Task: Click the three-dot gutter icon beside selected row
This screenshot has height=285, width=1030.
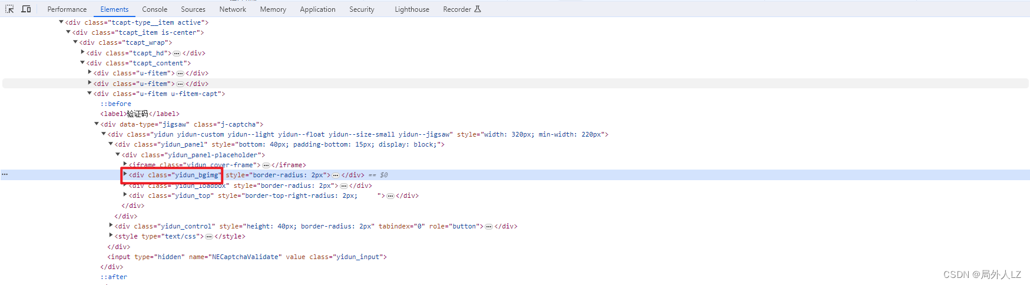Action: tap(5, 174)
